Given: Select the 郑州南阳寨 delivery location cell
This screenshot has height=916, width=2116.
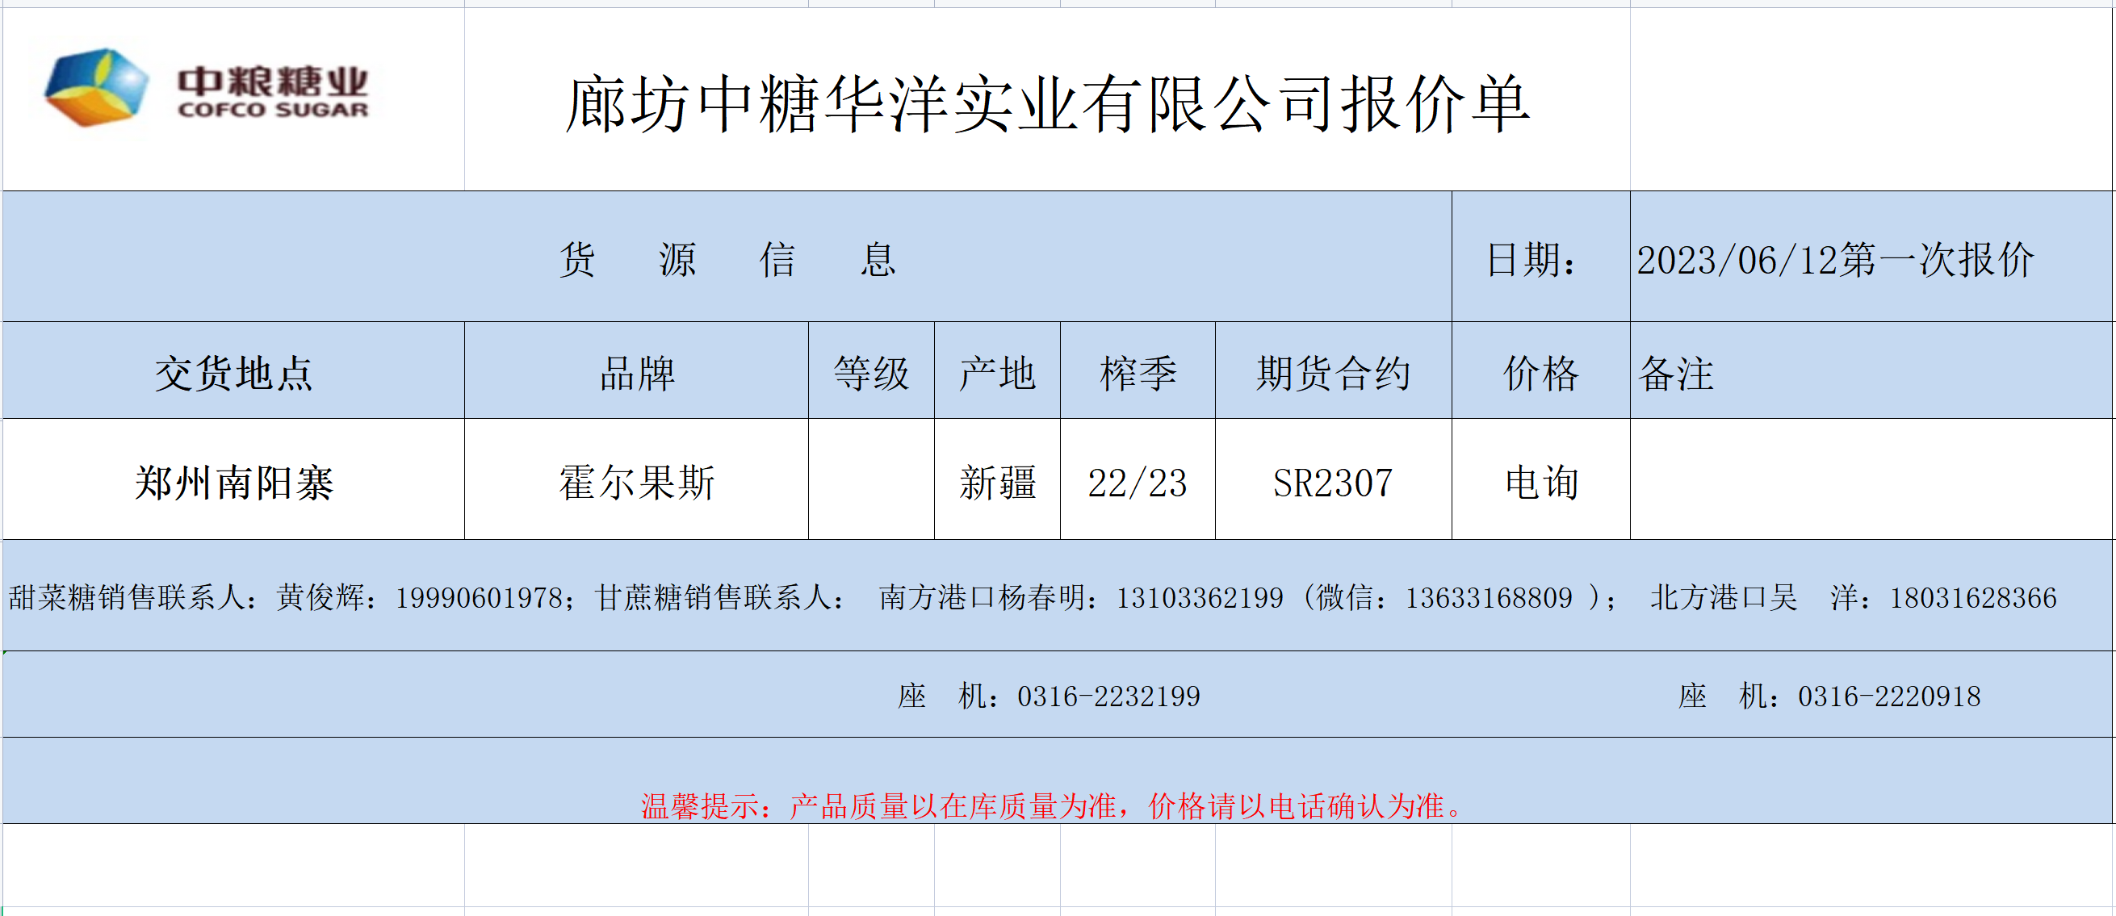Looking at the screenshot, I should tap(233, 483).
